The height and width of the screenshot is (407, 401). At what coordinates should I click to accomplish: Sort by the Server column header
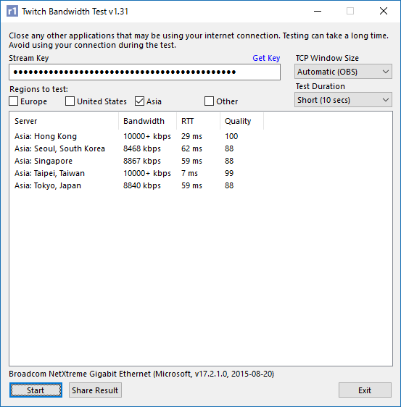pos(64,121)
